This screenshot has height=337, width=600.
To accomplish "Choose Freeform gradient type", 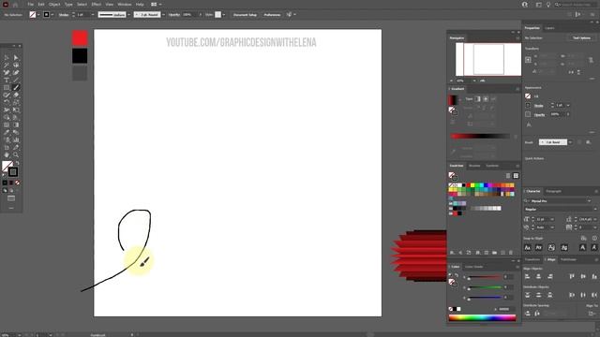I will coord(493,99).
